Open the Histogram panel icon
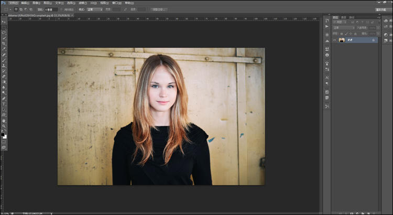The width and height of the screenshot is (393, 215). click(327, 41)
